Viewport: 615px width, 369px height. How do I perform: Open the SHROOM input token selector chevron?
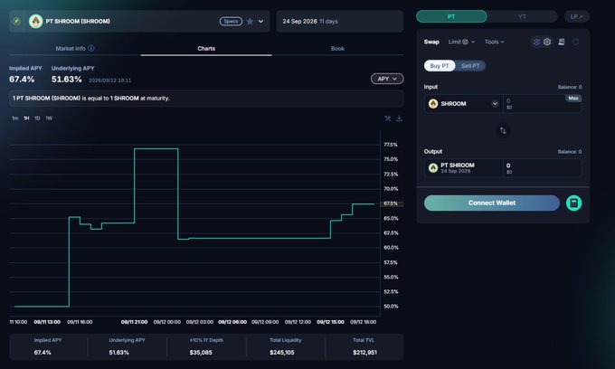(x=495, y=103)
